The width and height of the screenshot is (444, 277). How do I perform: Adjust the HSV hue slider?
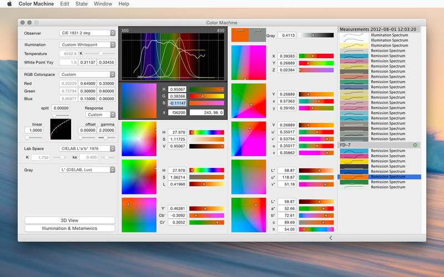[206, 132]
